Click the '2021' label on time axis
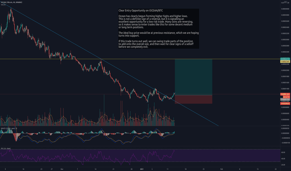Viewport: 291px width, 171px height. pos(142,169)
